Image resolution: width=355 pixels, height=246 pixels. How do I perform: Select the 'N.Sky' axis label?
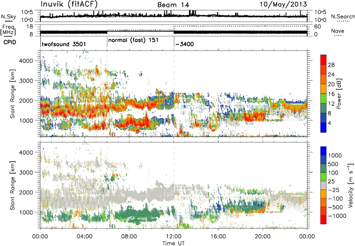(x=8, y=16)
